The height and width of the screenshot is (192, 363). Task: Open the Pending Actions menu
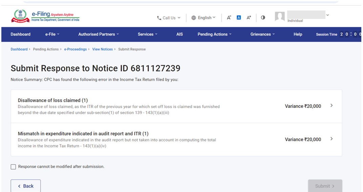[214, 34]
